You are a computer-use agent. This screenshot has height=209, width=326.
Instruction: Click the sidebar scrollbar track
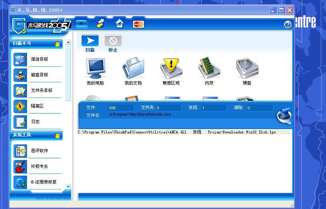(68, 73)
